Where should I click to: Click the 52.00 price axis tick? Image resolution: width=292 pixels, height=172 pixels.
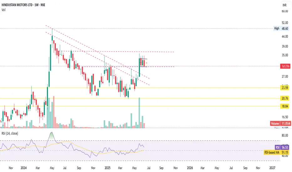pos(285,23)
